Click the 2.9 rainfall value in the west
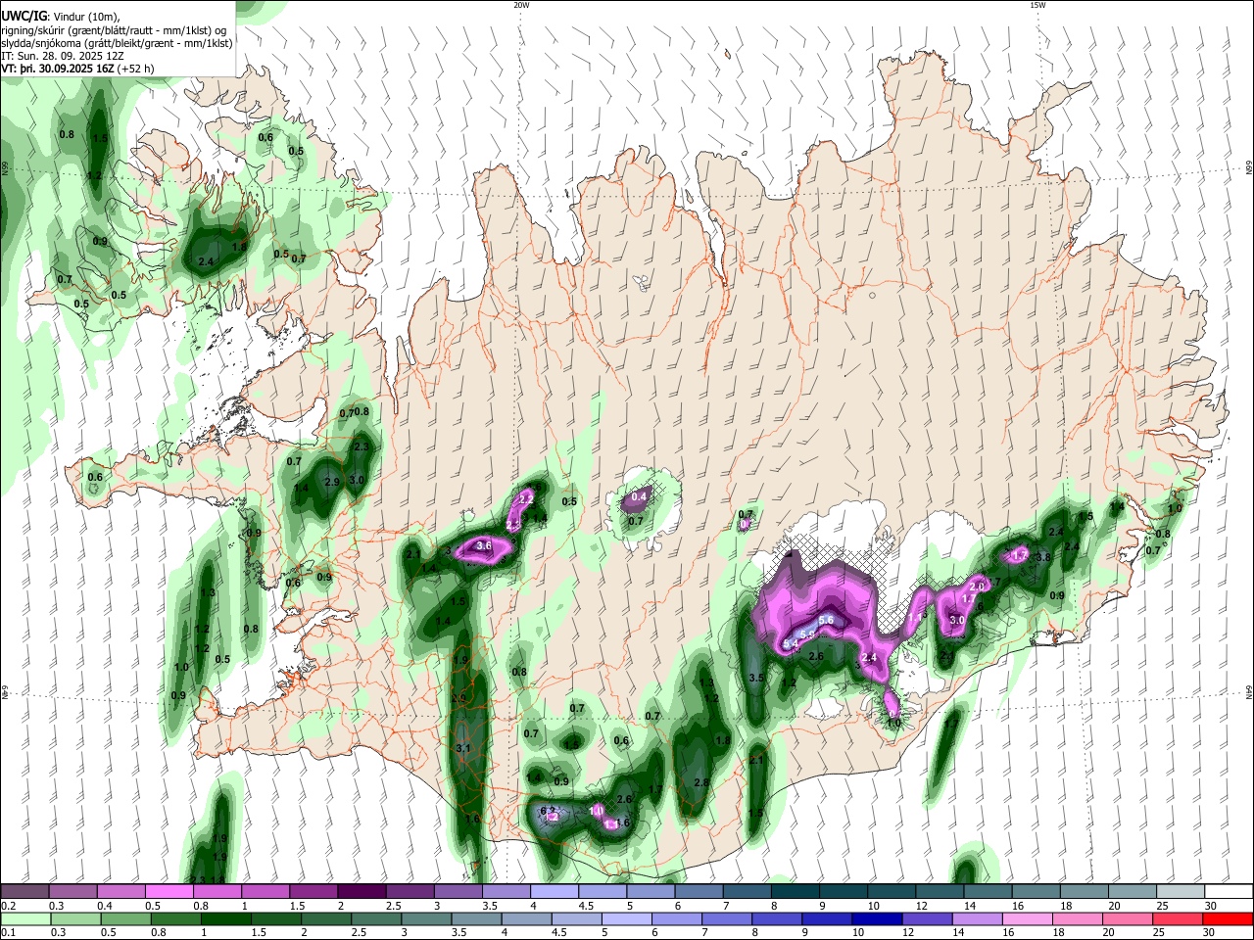 click(332, 482)
